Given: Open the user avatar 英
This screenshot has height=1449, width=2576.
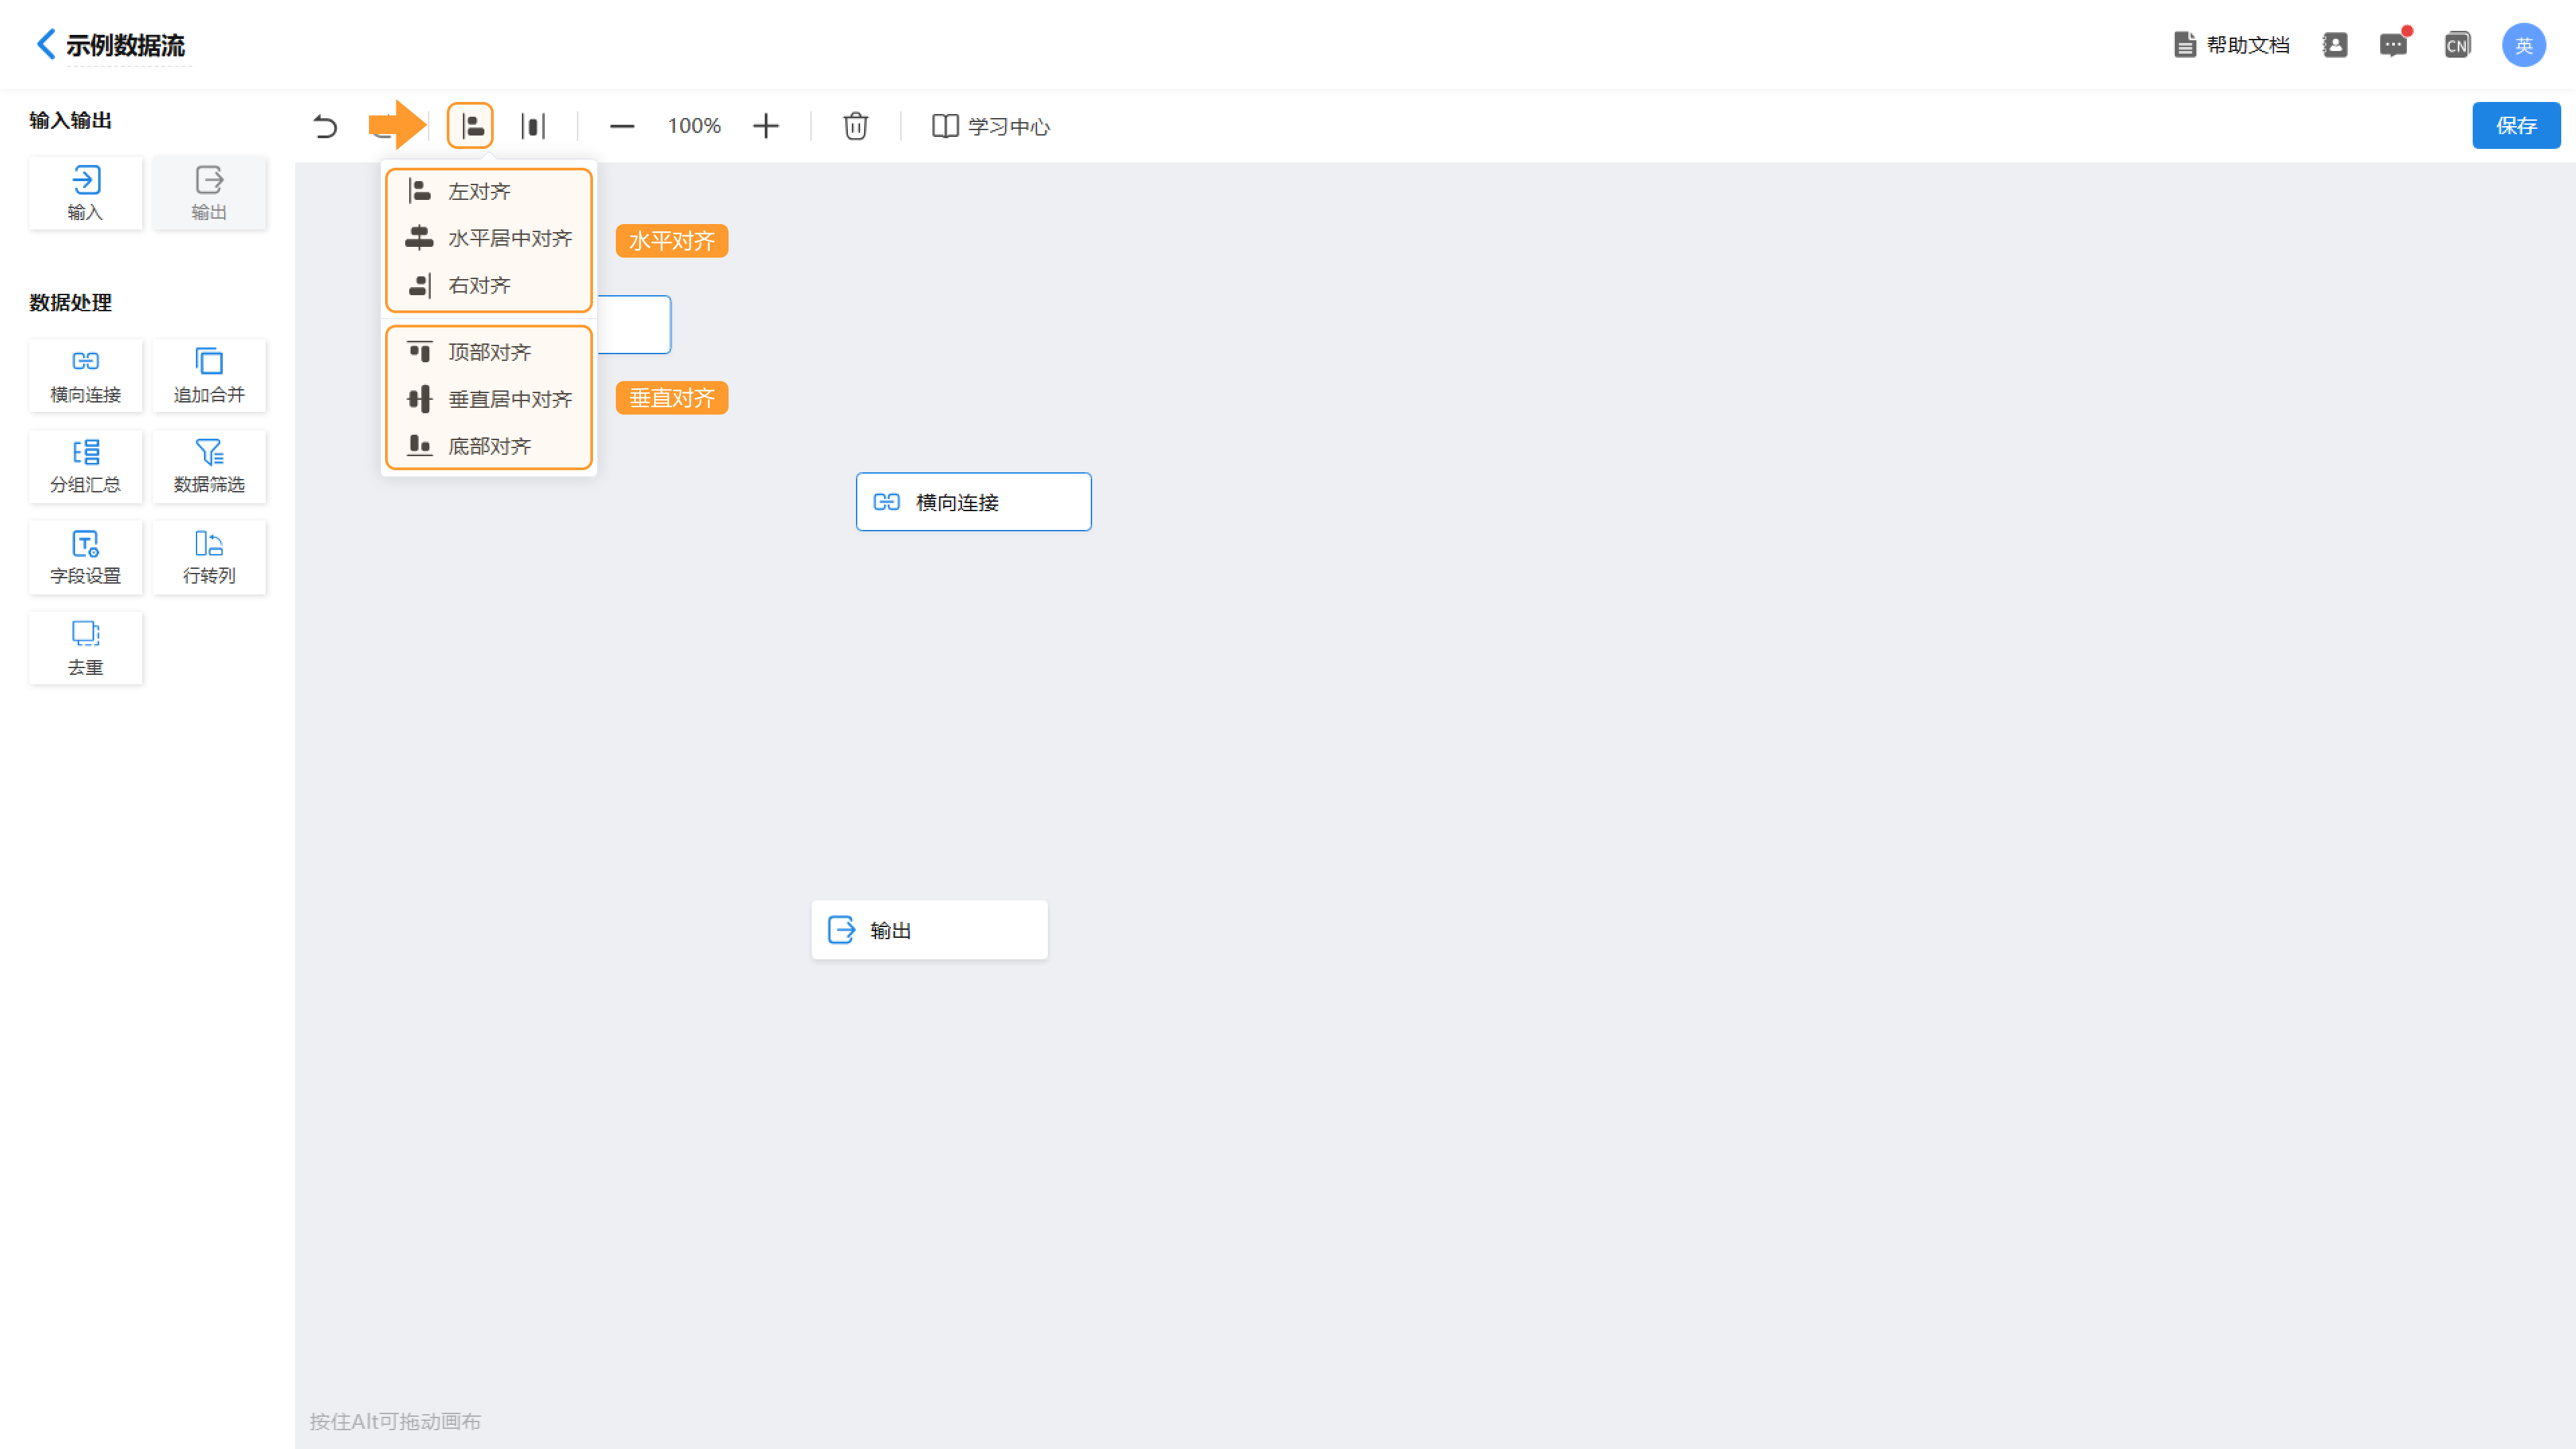Looking at the screenshot, I should [2523, 45].
